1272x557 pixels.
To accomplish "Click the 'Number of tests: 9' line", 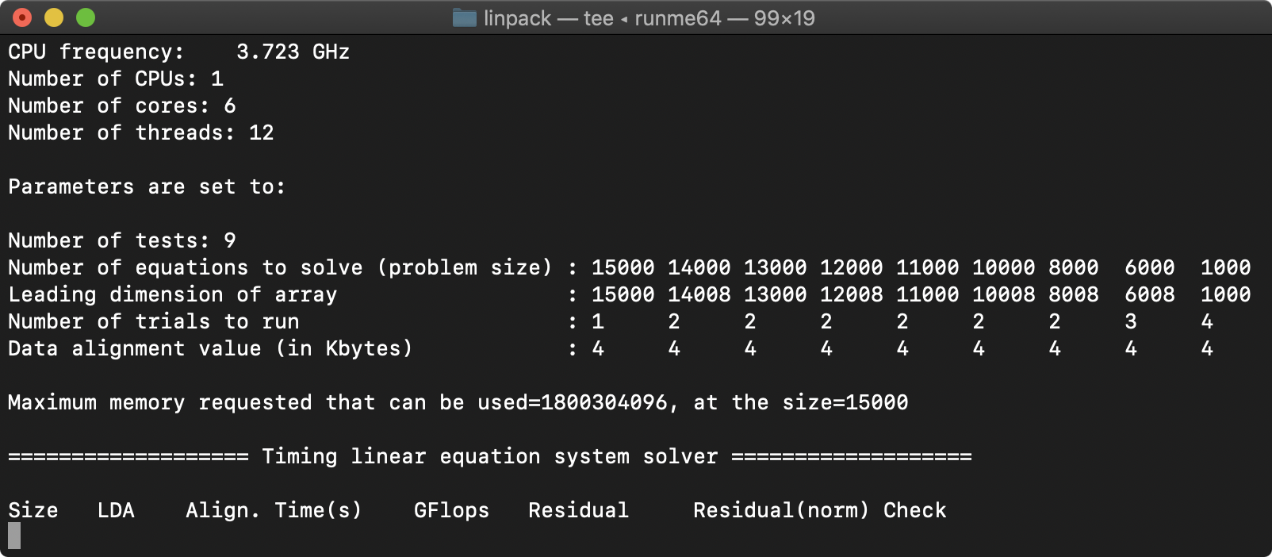I will [x=122, y=240].
